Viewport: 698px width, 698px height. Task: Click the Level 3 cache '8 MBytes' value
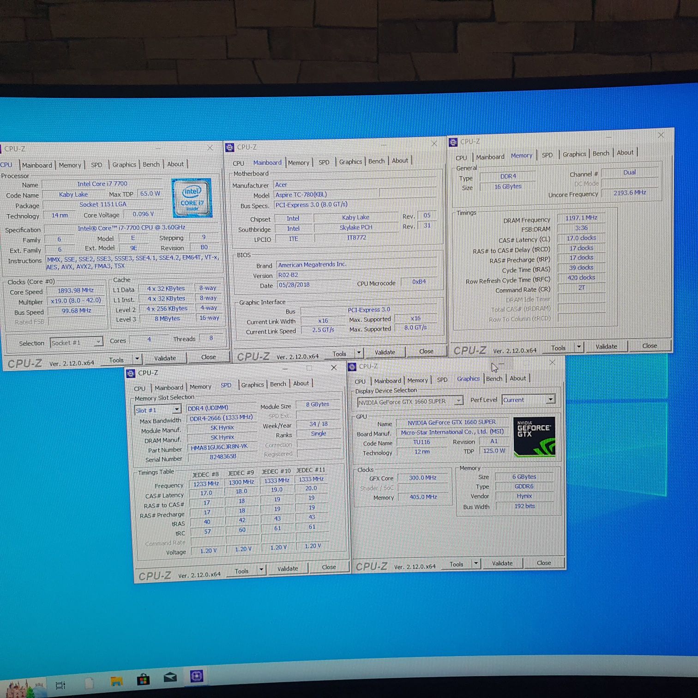[167, 319]
